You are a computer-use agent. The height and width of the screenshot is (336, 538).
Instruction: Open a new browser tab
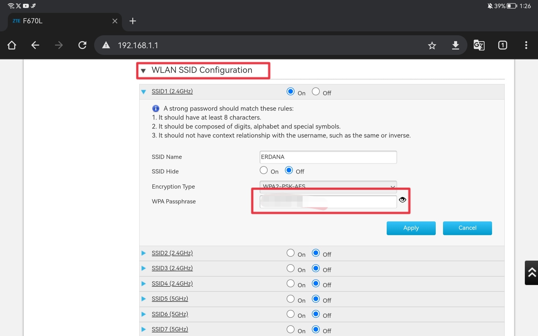133,21
